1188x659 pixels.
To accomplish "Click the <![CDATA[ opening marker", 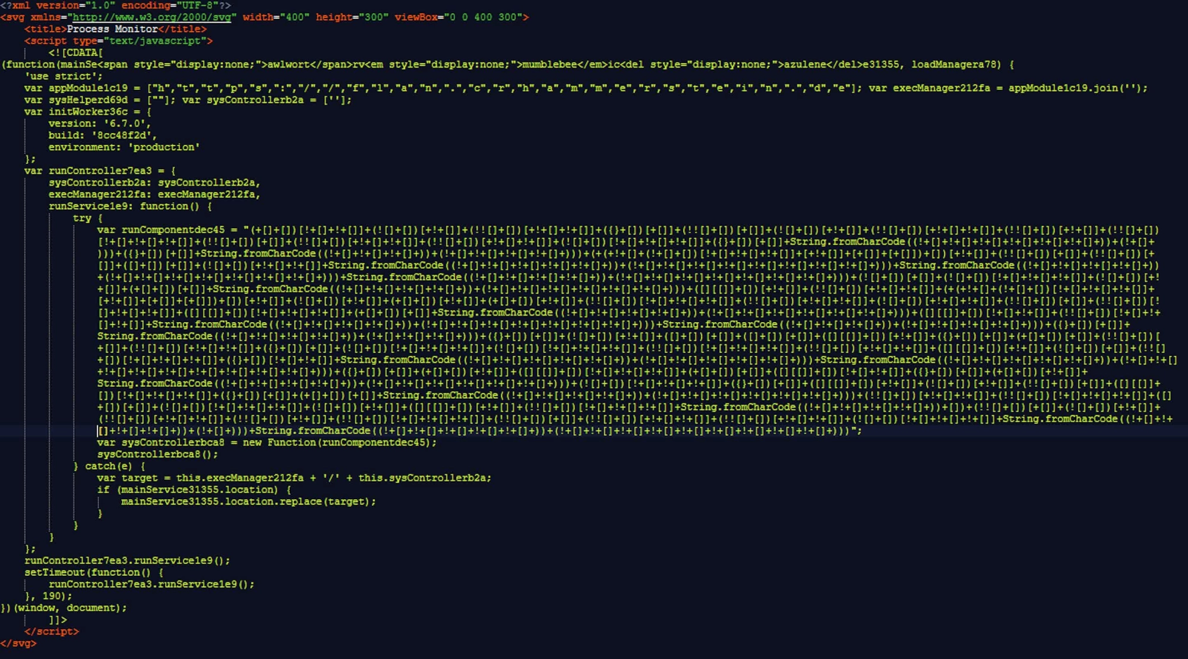I will click(x=75, y=53).
